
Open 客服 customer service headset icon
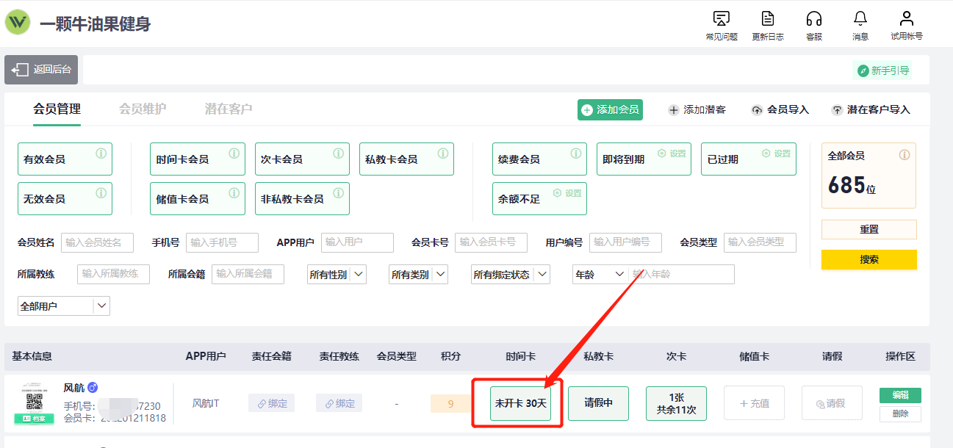(813, 19)
